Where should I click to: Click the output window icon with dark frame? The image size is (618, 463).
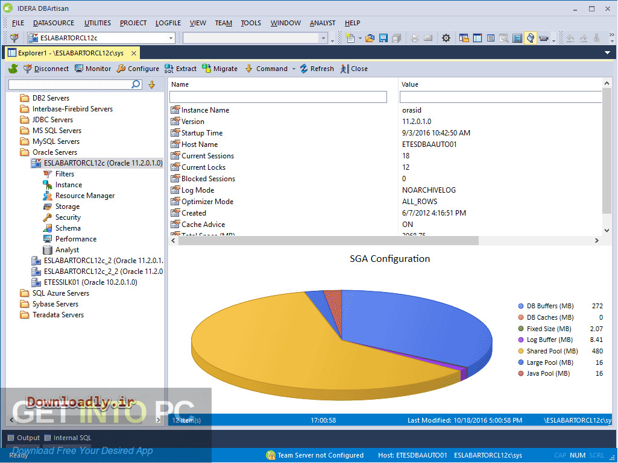[517, 38]
